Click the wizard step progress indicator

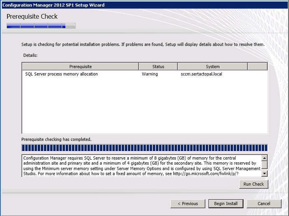(x=41, y=26)
